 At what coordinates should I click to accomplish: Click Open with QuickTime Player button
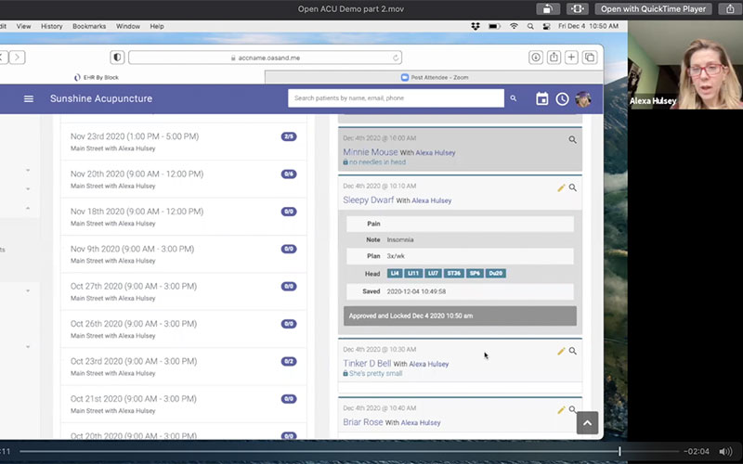point(655,8)
